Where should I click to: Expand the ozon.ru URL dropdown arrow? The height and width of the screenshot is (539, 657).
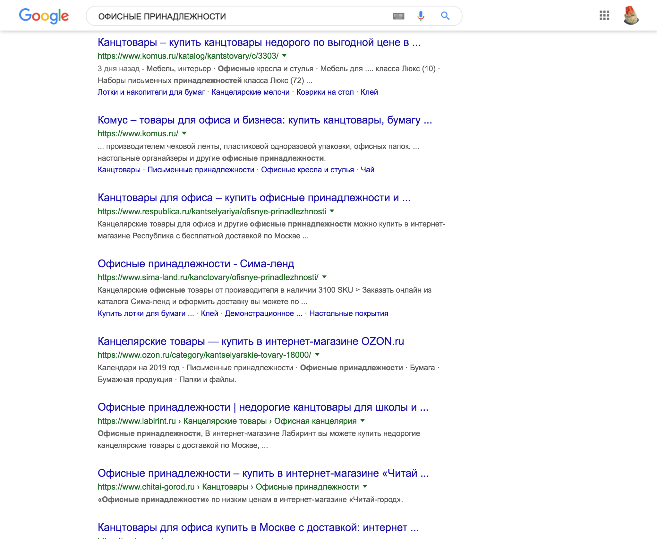point(317,355)
